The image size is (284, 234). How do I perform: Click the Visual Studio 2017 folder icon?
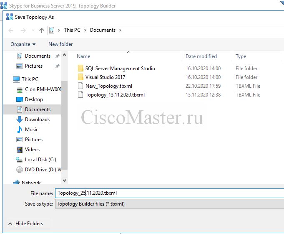pos(80,77)
